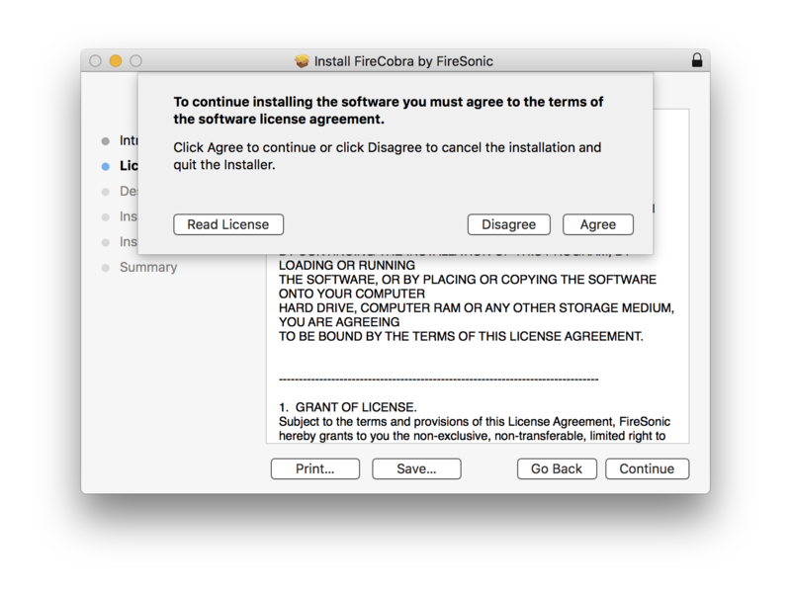Click the '1. GRANT OF LICENSE.' heading
Screen dimensions: 791x593
click(x=348, y=407)
